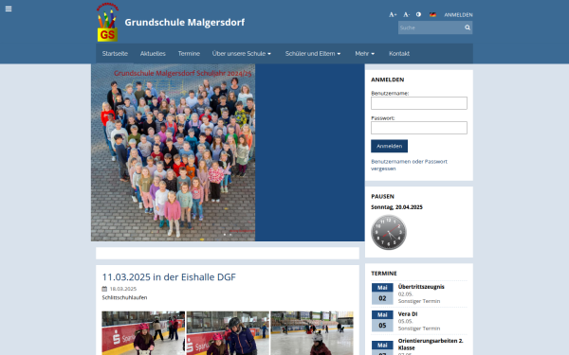Open Übertrittszeugnis event

421,287
